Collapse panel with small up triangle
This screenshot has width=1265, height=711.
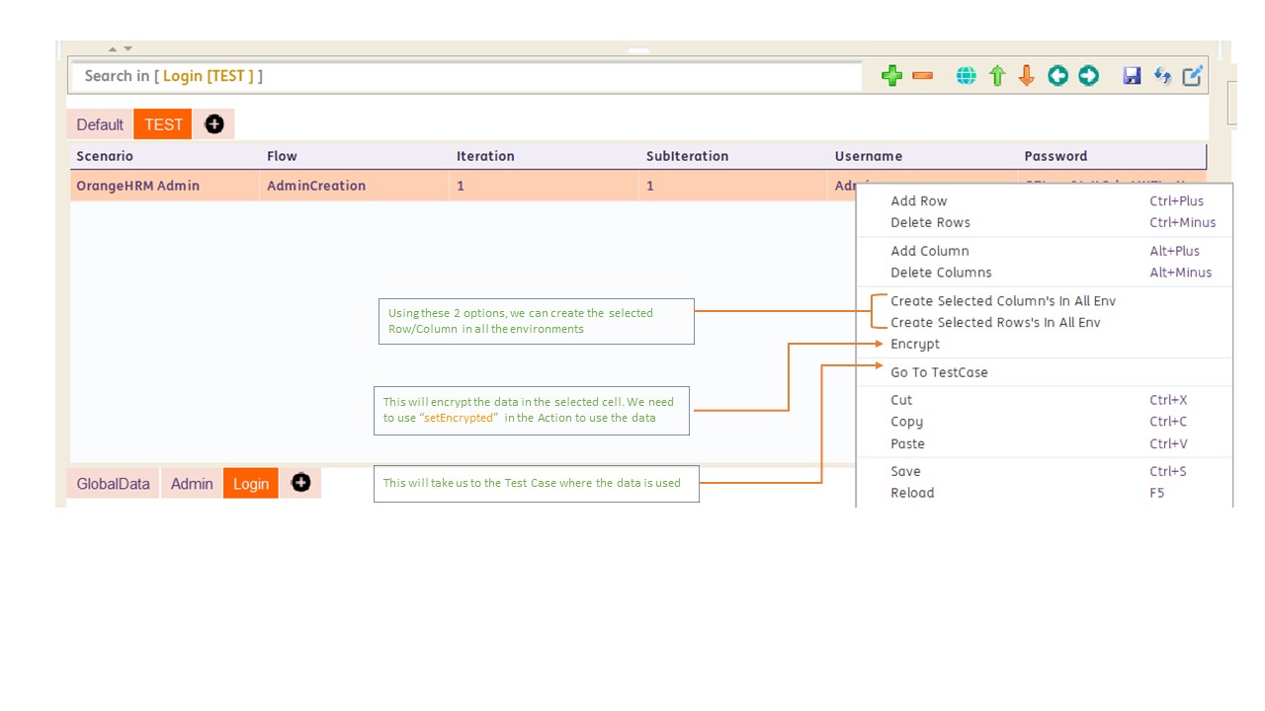pyautogui.click(x=113, y=48)
